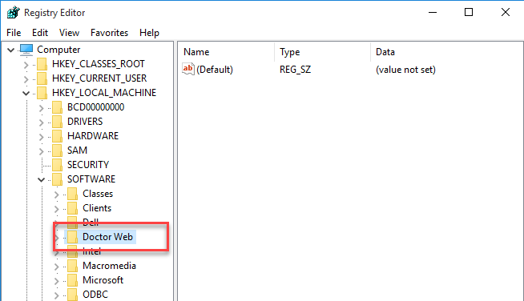This screenshot has height=301, width=524.
Task: Maximize the Registry Editor window
Action: pyautogui.click(x=469, y=13)
